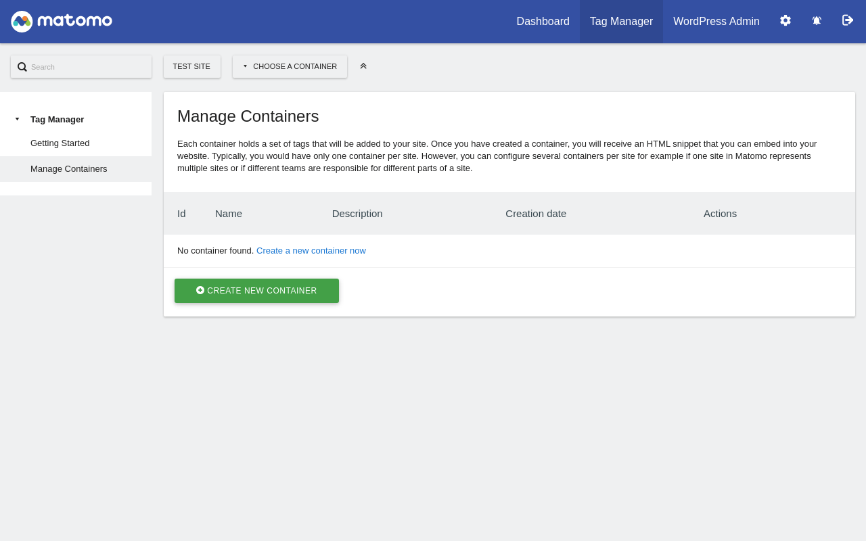The width and height of the screenshot is (866, 541).
Task: Go to Dashboard in top menu
Action: pyautogui.click(x=543, y=22)
